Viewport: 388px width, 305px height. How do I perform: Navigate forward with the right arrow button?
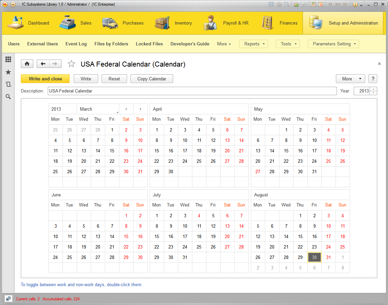tap(55, 64)
